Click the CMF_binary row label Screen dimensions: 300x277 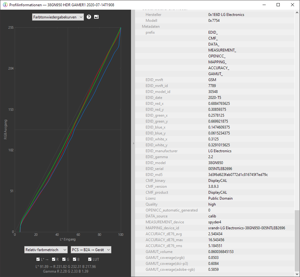point(155,181)
